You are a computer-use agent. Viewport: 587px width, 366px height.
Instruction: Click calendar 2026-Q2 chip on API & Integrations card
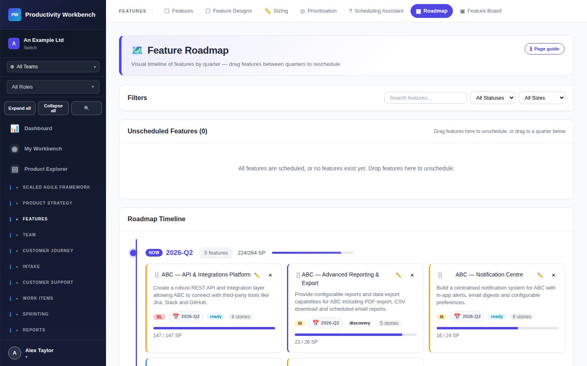tap(186, 316)
